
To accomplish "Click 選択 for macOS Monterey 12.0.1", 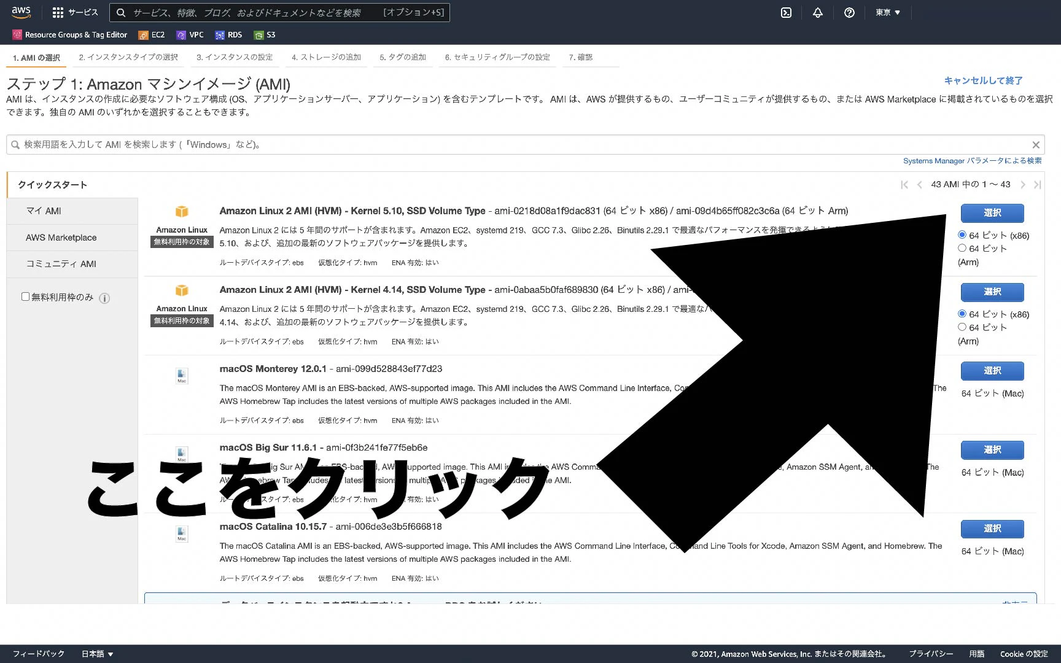I will tap(992, 371).
